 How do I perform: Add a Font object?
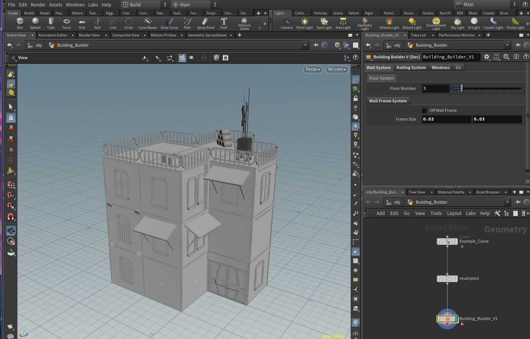click(x=224, y=24)
